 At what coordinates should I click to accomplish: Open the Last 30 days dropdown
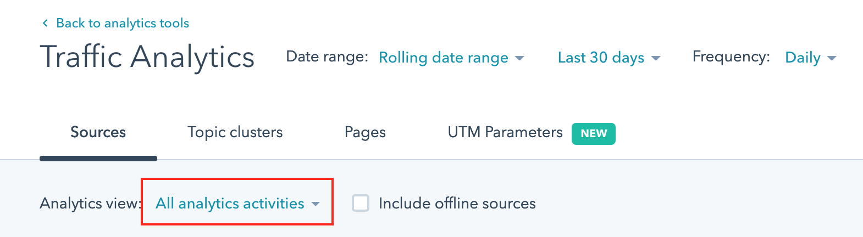click(601, 58)
